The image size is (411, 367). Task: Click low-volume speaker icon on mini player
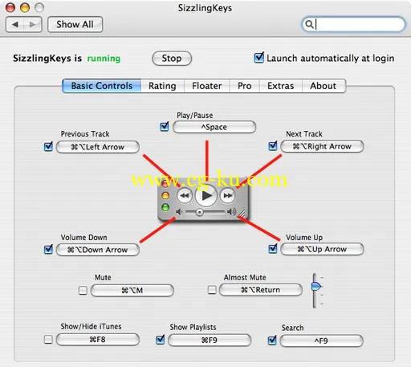coord(179,212)
